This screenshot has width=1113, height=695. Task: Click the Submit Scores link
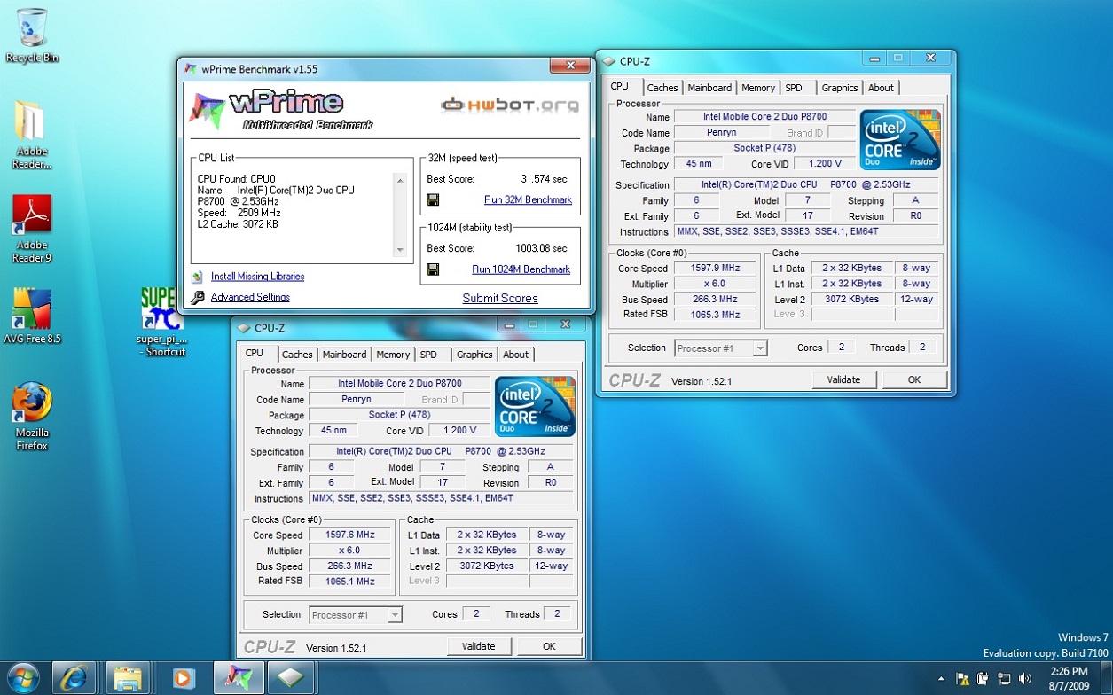(x=500, y=299)
